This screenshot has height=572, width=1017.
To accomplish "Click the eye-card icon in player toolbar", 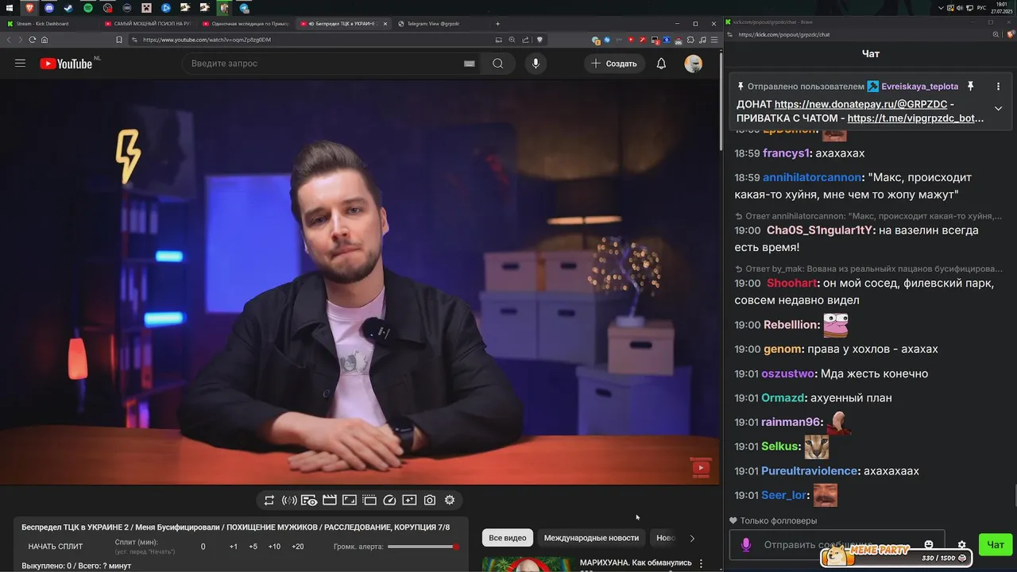I will click(x=309, y=500).
